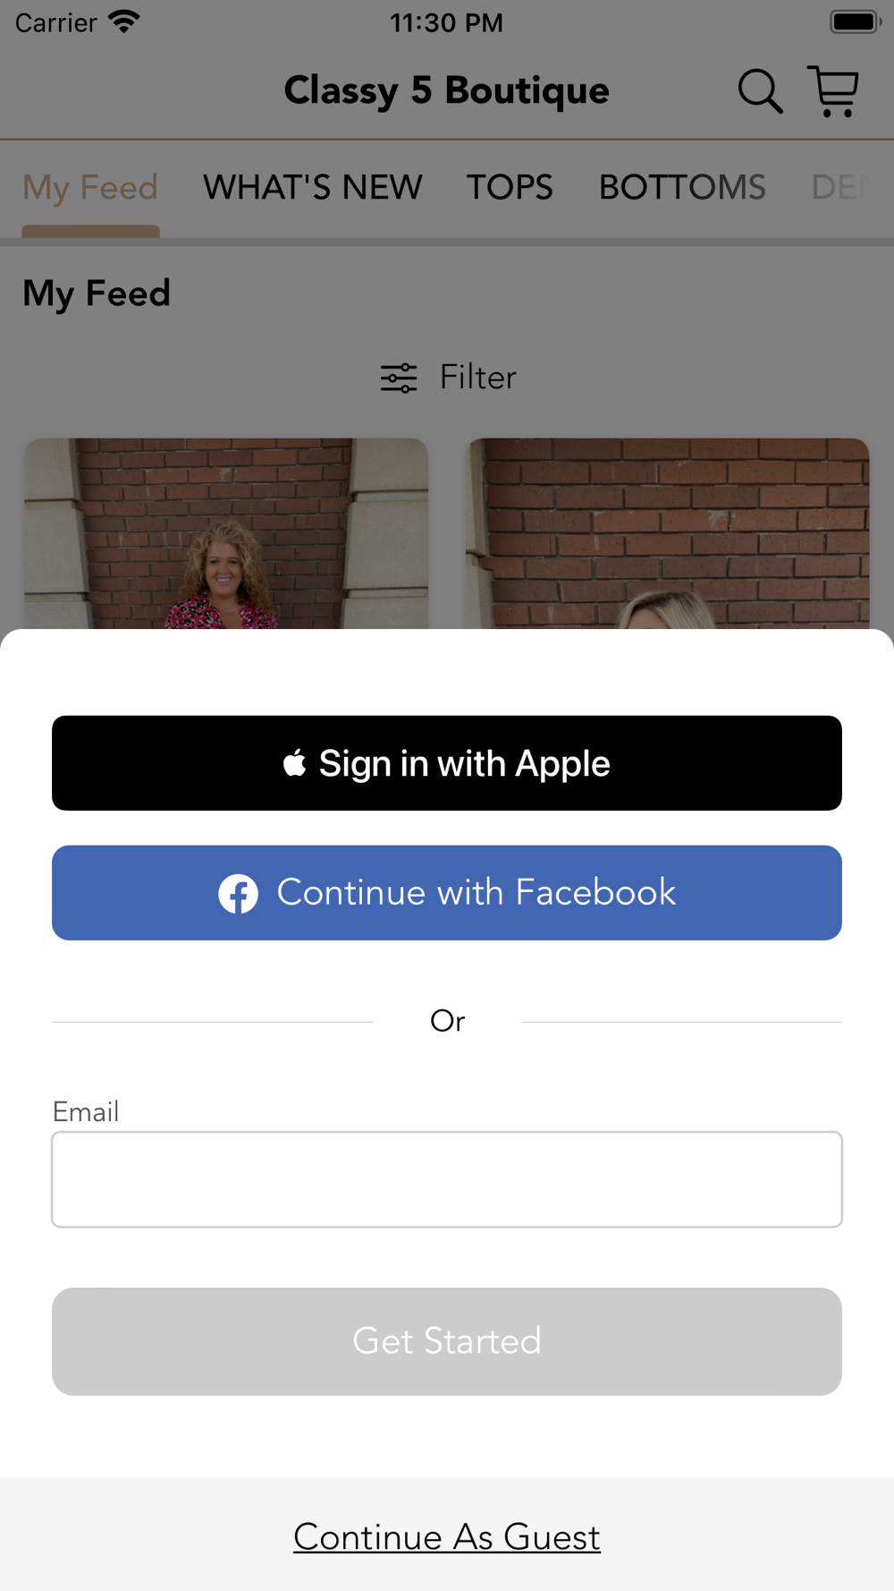Open the curly-haired woman product photo
894x1591 pixels.
click(x=226, y=533)
